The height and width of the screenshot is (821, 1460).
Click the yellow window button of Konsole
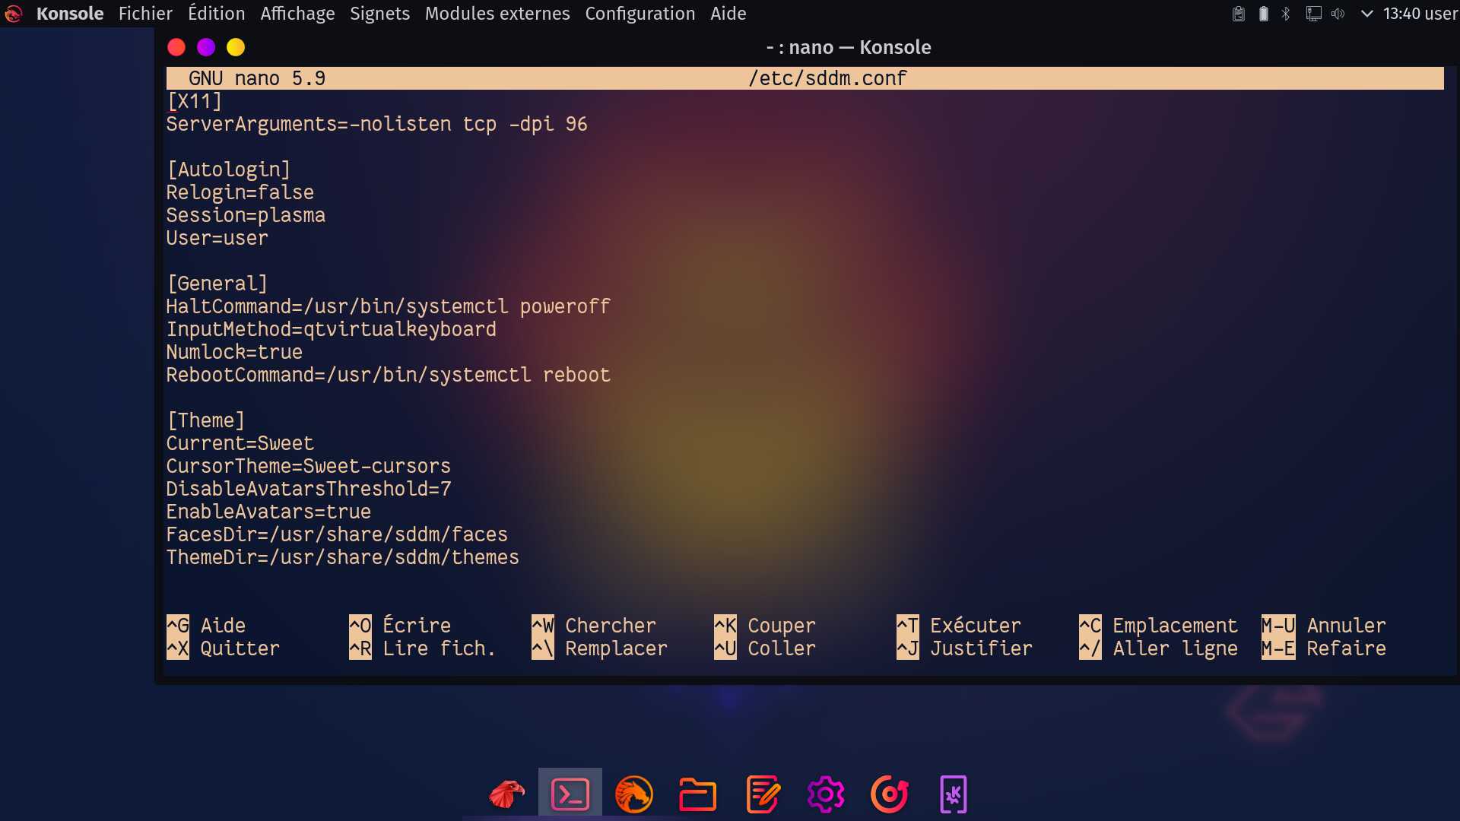[x=236, y=47]
